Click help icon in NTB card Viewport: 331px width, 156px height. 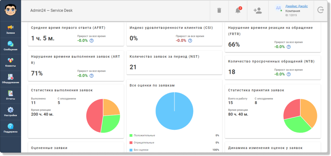pos(288,74)
